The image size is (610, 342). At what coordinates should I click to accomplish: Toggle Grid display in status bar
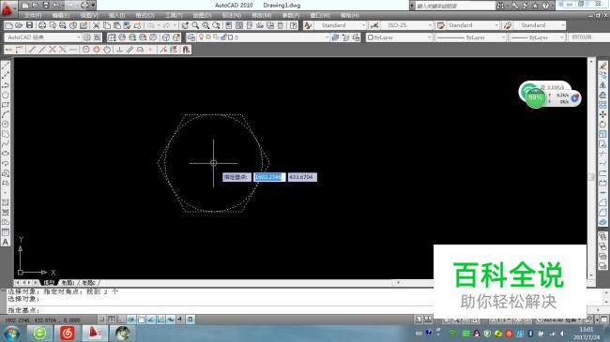(x=112, y=320)
